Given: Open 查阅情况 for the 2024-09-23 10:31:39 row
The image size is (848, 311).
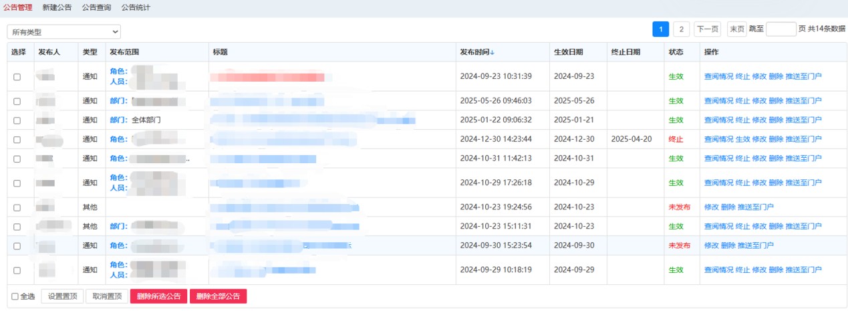Looking at the screenshot, I should pyautogui.click(x=718, y=76).
